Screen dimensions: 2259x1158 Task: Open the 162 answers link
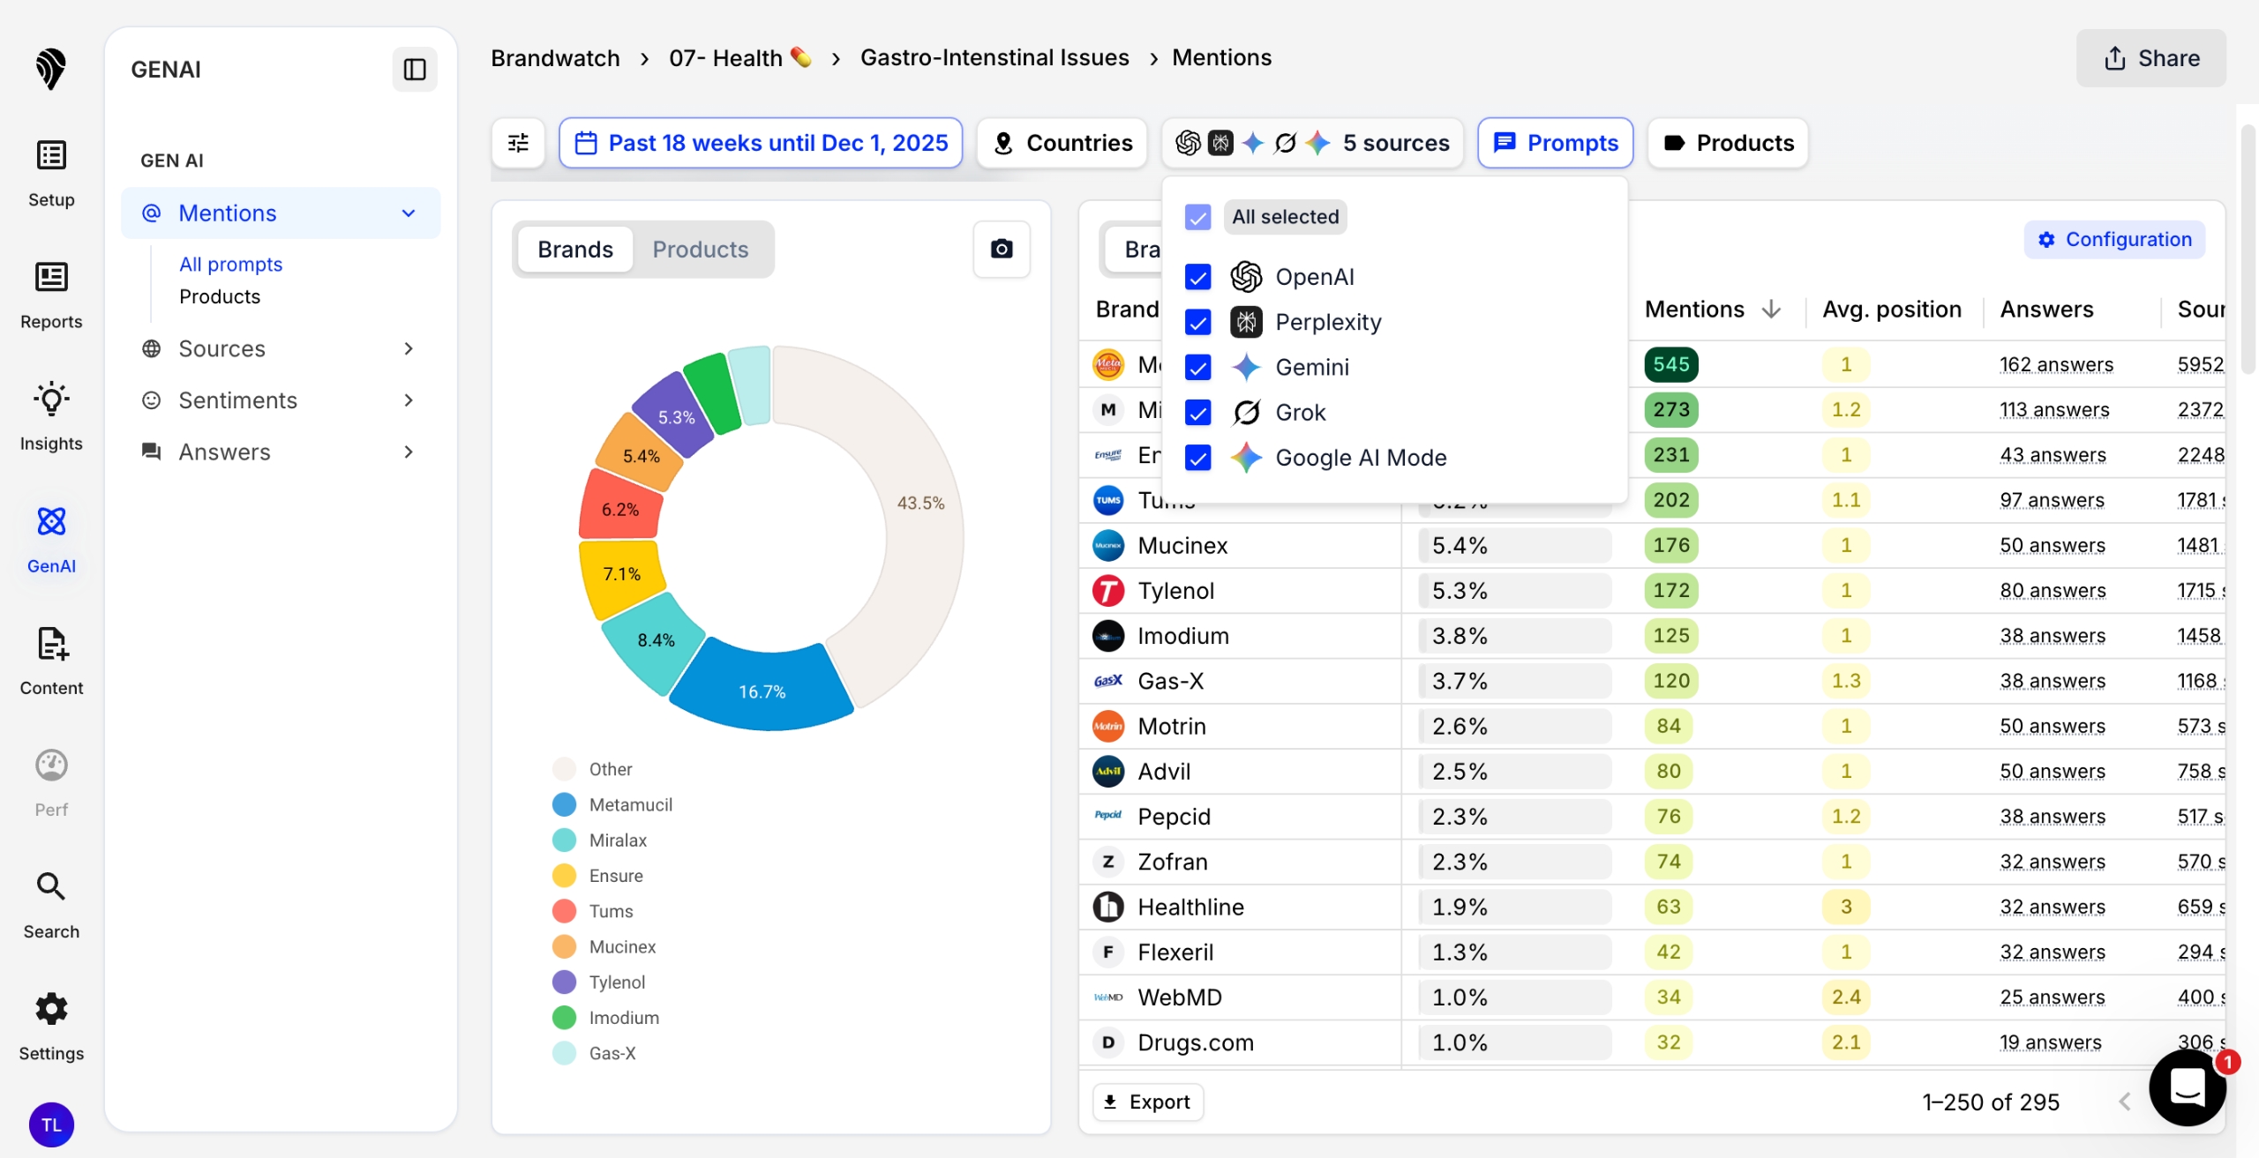click(x=2057, y=364)
